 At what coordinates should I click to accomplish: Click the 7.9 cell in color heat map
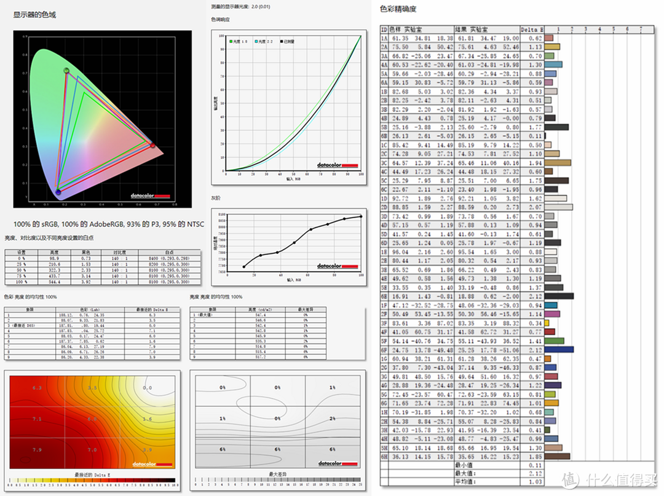[38, 449]
